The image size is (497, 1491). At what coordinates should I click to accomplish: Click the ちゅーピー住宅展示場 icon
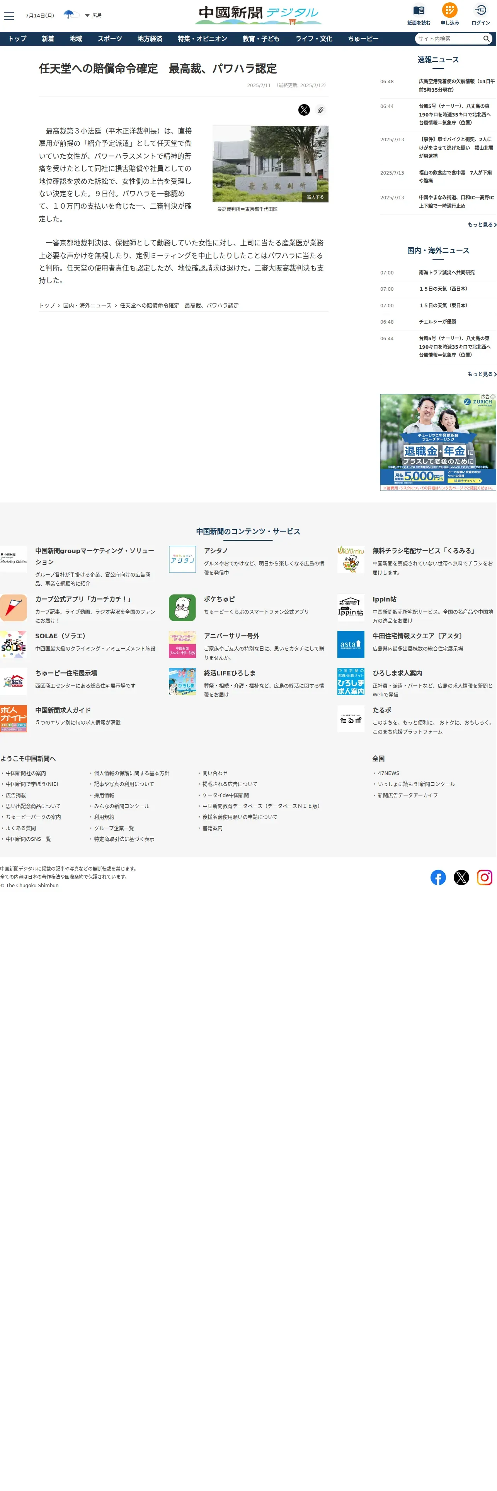click(x=13, y=682)
